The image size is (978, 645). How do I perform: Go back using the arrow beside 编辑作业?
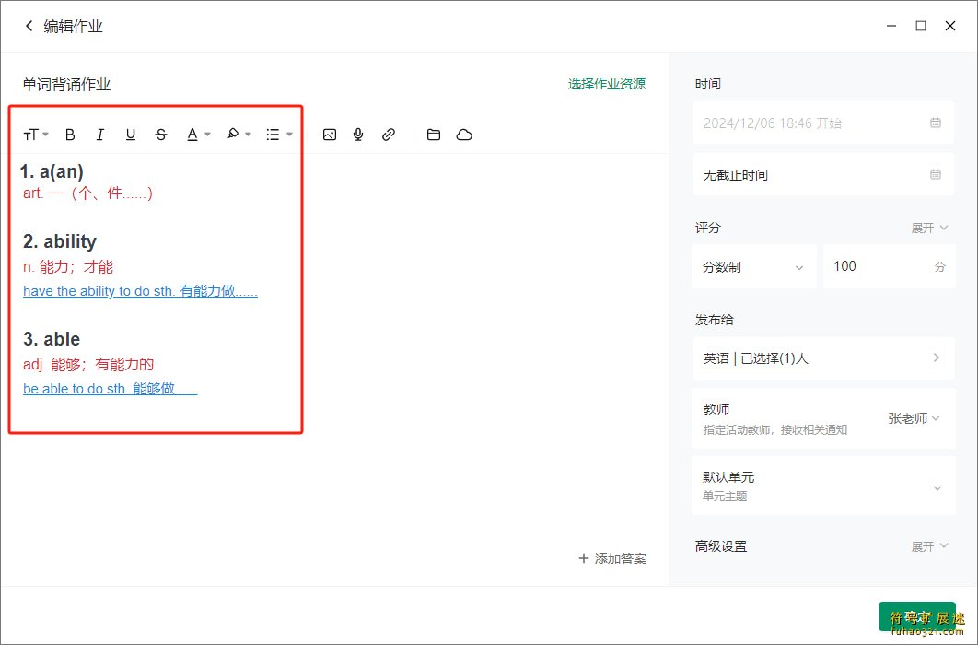point(29,26)
